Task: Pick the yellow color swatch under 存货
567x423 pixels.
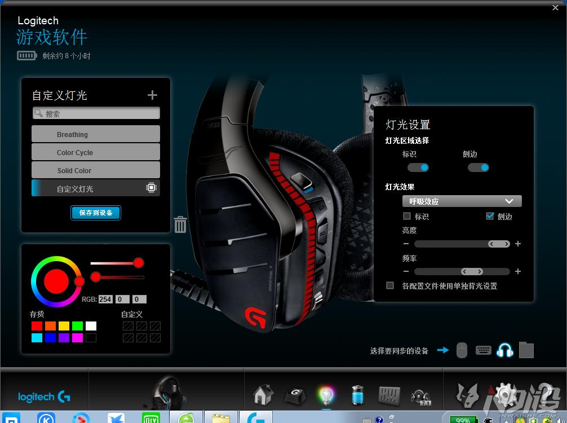Action: [65, 325]
